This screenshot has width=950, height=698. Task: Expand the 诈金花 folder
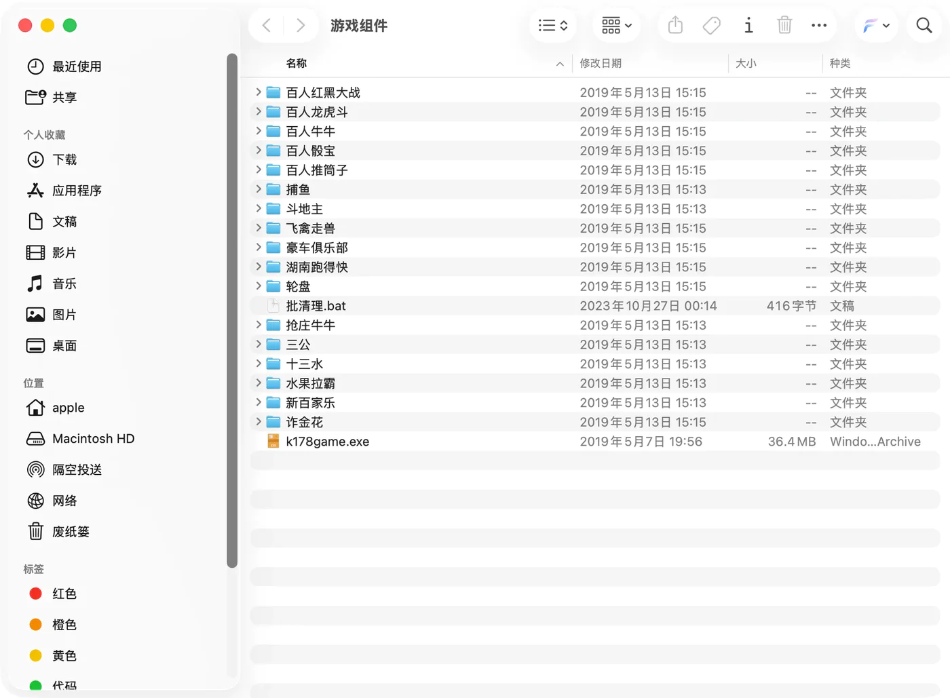259,421
